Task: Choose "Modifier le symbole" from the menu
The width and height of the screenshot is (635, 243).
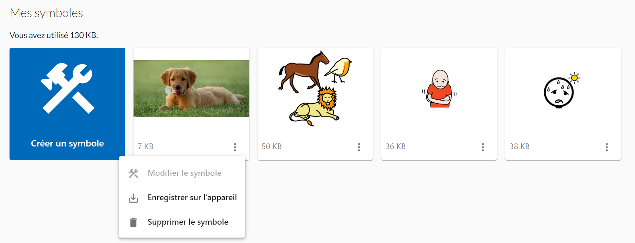Action: pyautogui.click(x=184, y=173)
